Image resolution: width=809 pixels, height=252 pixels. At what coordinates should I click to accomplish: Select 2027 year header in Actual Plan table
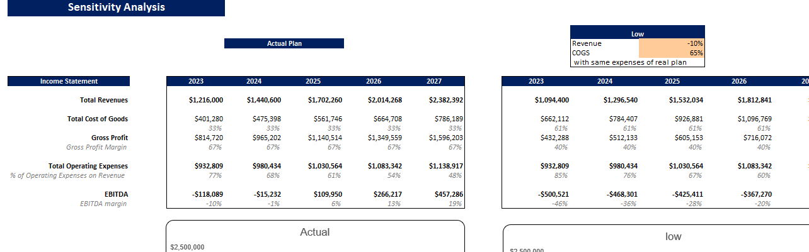point(433,81)
